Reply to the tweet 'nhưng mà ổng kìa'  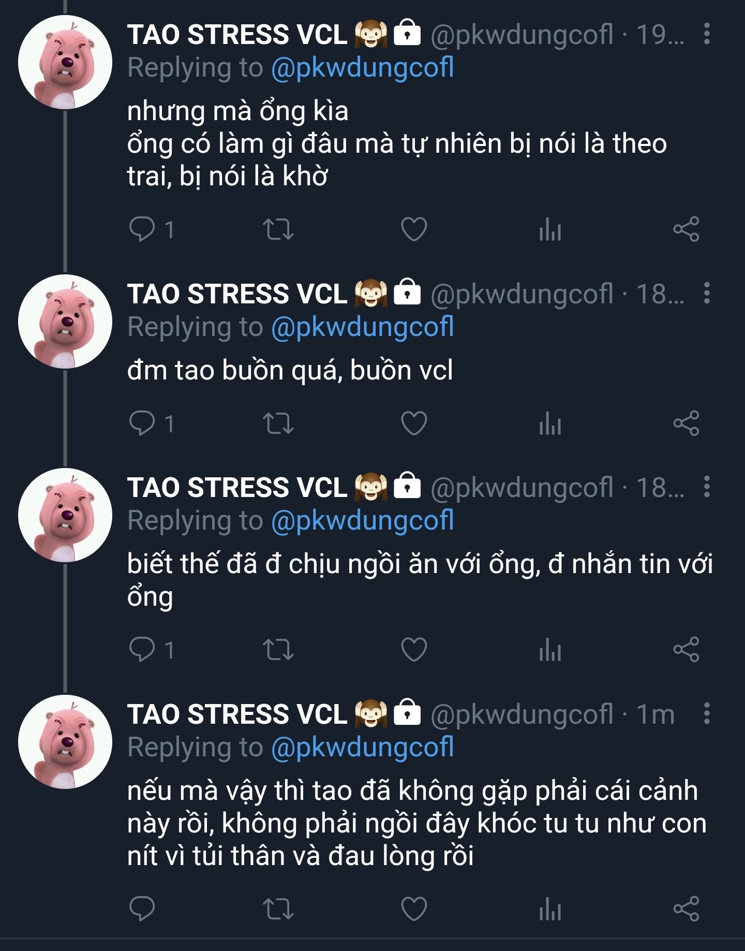pos(142,229)
